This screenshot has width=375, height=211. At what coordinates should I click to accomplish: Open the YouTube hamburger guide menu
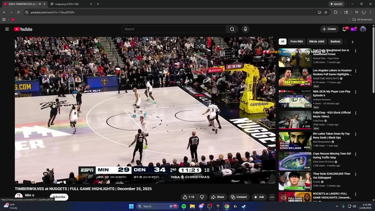click(x=7, y=29)
